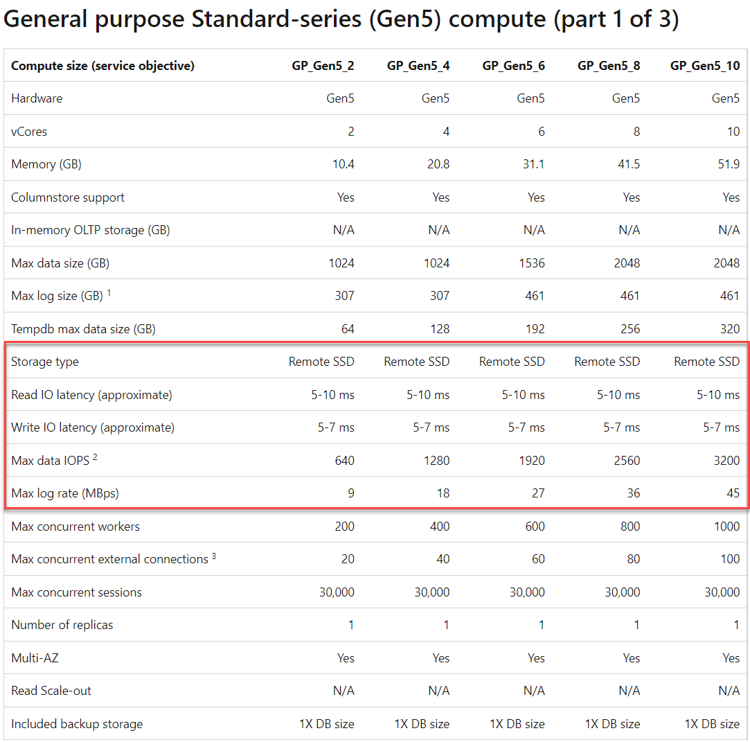This screenshot has height=742, width=750.
Task: Click the memory value 41.5
Action: [x=629, y=165]
